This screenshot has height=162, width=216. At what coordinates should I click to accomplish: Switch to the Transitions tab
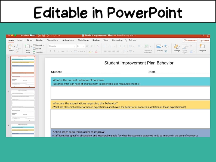pyautogui.click(x=53, y=40)
